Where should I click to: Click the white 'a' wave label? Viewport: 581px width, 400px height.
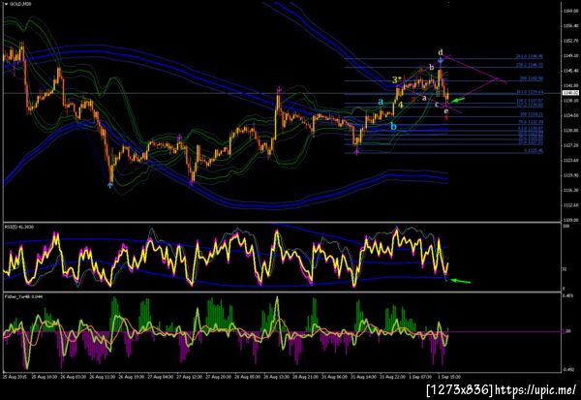pyautogui.click(x=425, y=98)
